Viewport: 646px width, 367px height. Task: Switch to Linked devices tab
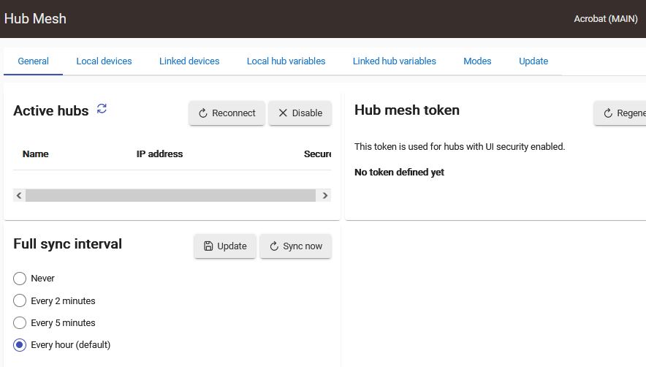pyautogui.click(x=189, y=61)
